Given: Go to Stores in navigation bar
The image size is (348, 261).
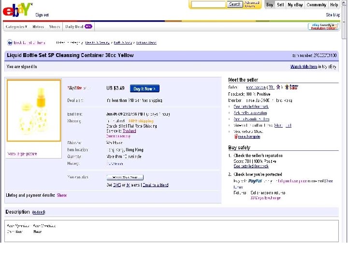Looking at the screenshot, I should click(x=55, y=27).
